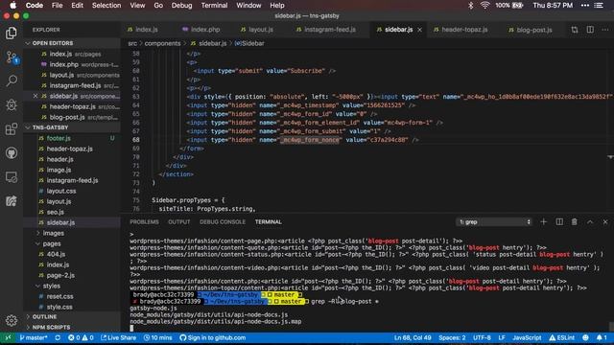
Task: Expand the NPM Scripts section
Action: coord(51,327)
